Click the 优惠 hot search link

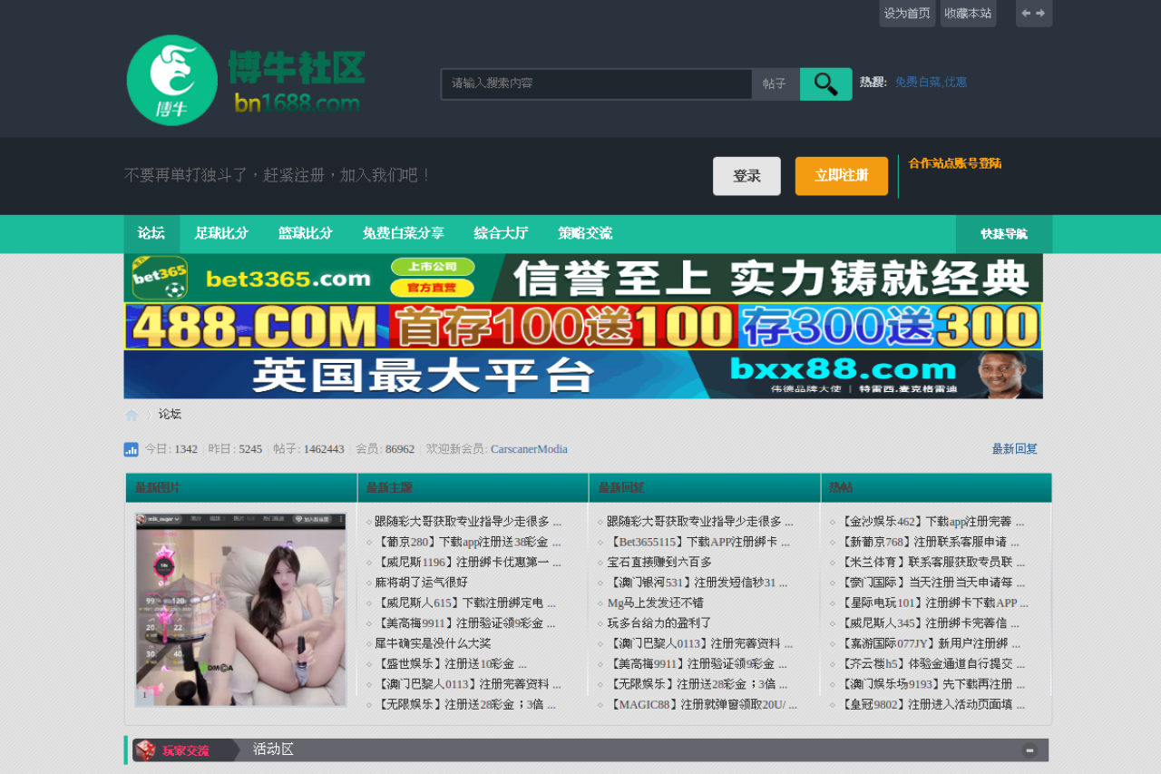pos(956,83)
